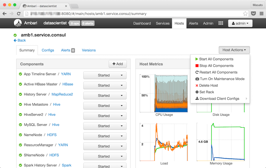Select Delete Host menu entry
Screen dimensions: 266x168
pos(220,86)
